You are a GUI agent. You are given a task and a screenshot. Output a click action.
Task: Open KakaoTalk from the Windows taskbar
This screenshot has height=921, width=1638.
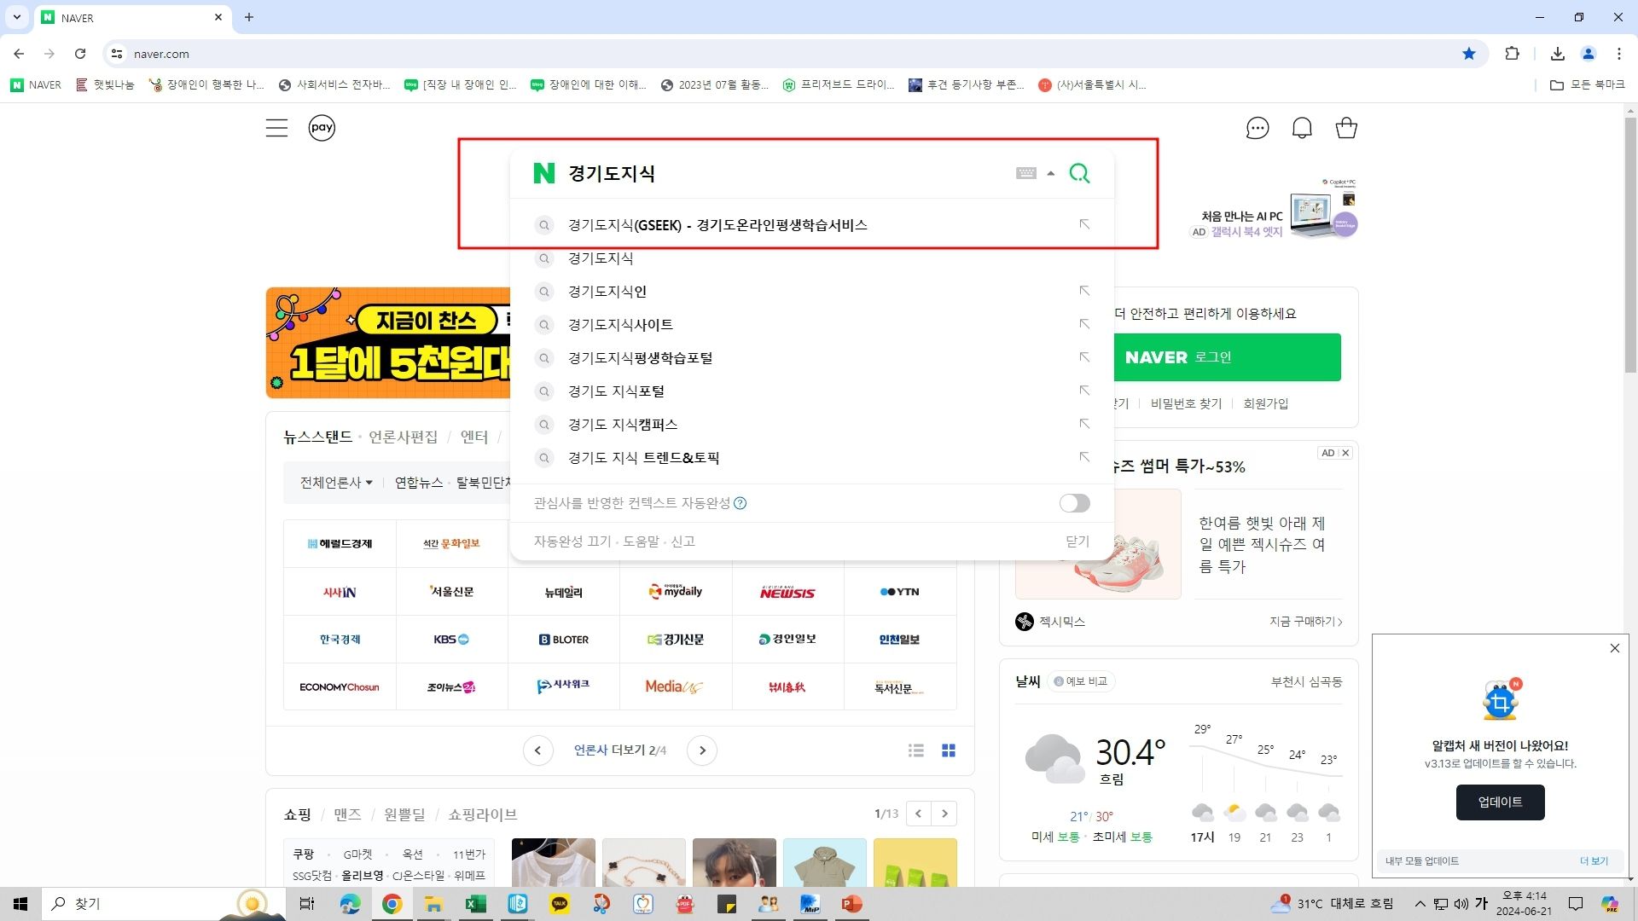pos(560,904)
